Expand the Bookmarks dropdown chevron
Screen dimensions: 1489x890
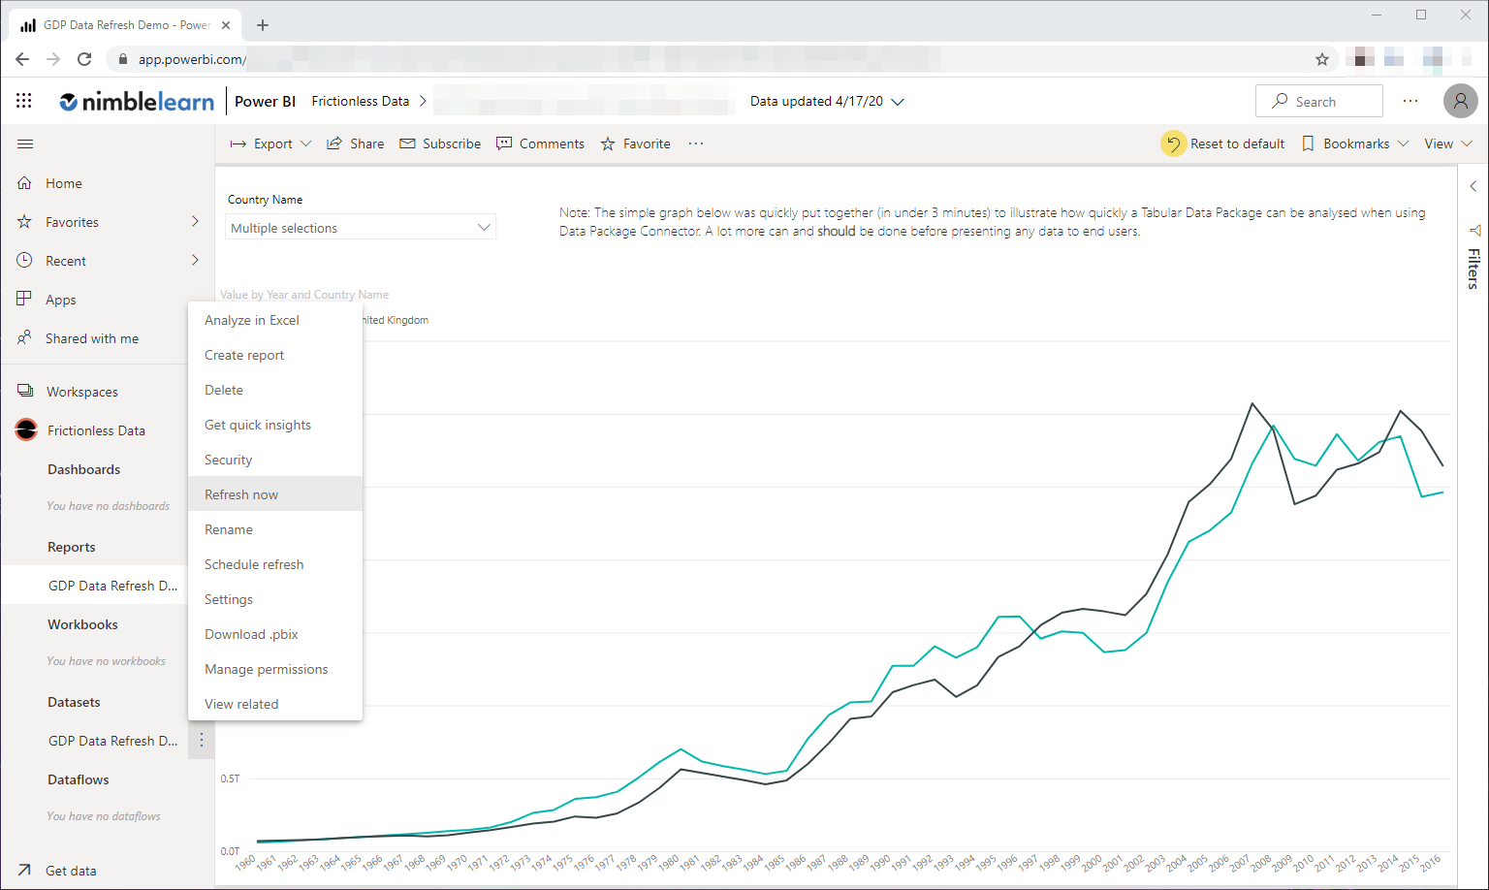click(1403, 143)
